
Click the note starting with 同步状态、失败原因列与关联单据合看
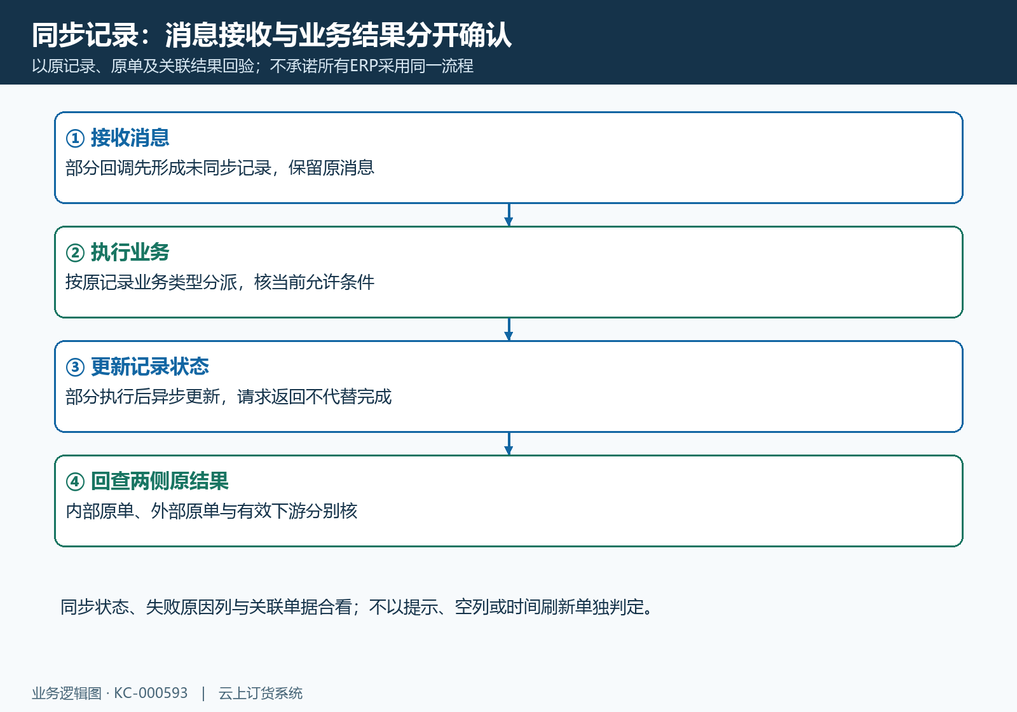357,607
